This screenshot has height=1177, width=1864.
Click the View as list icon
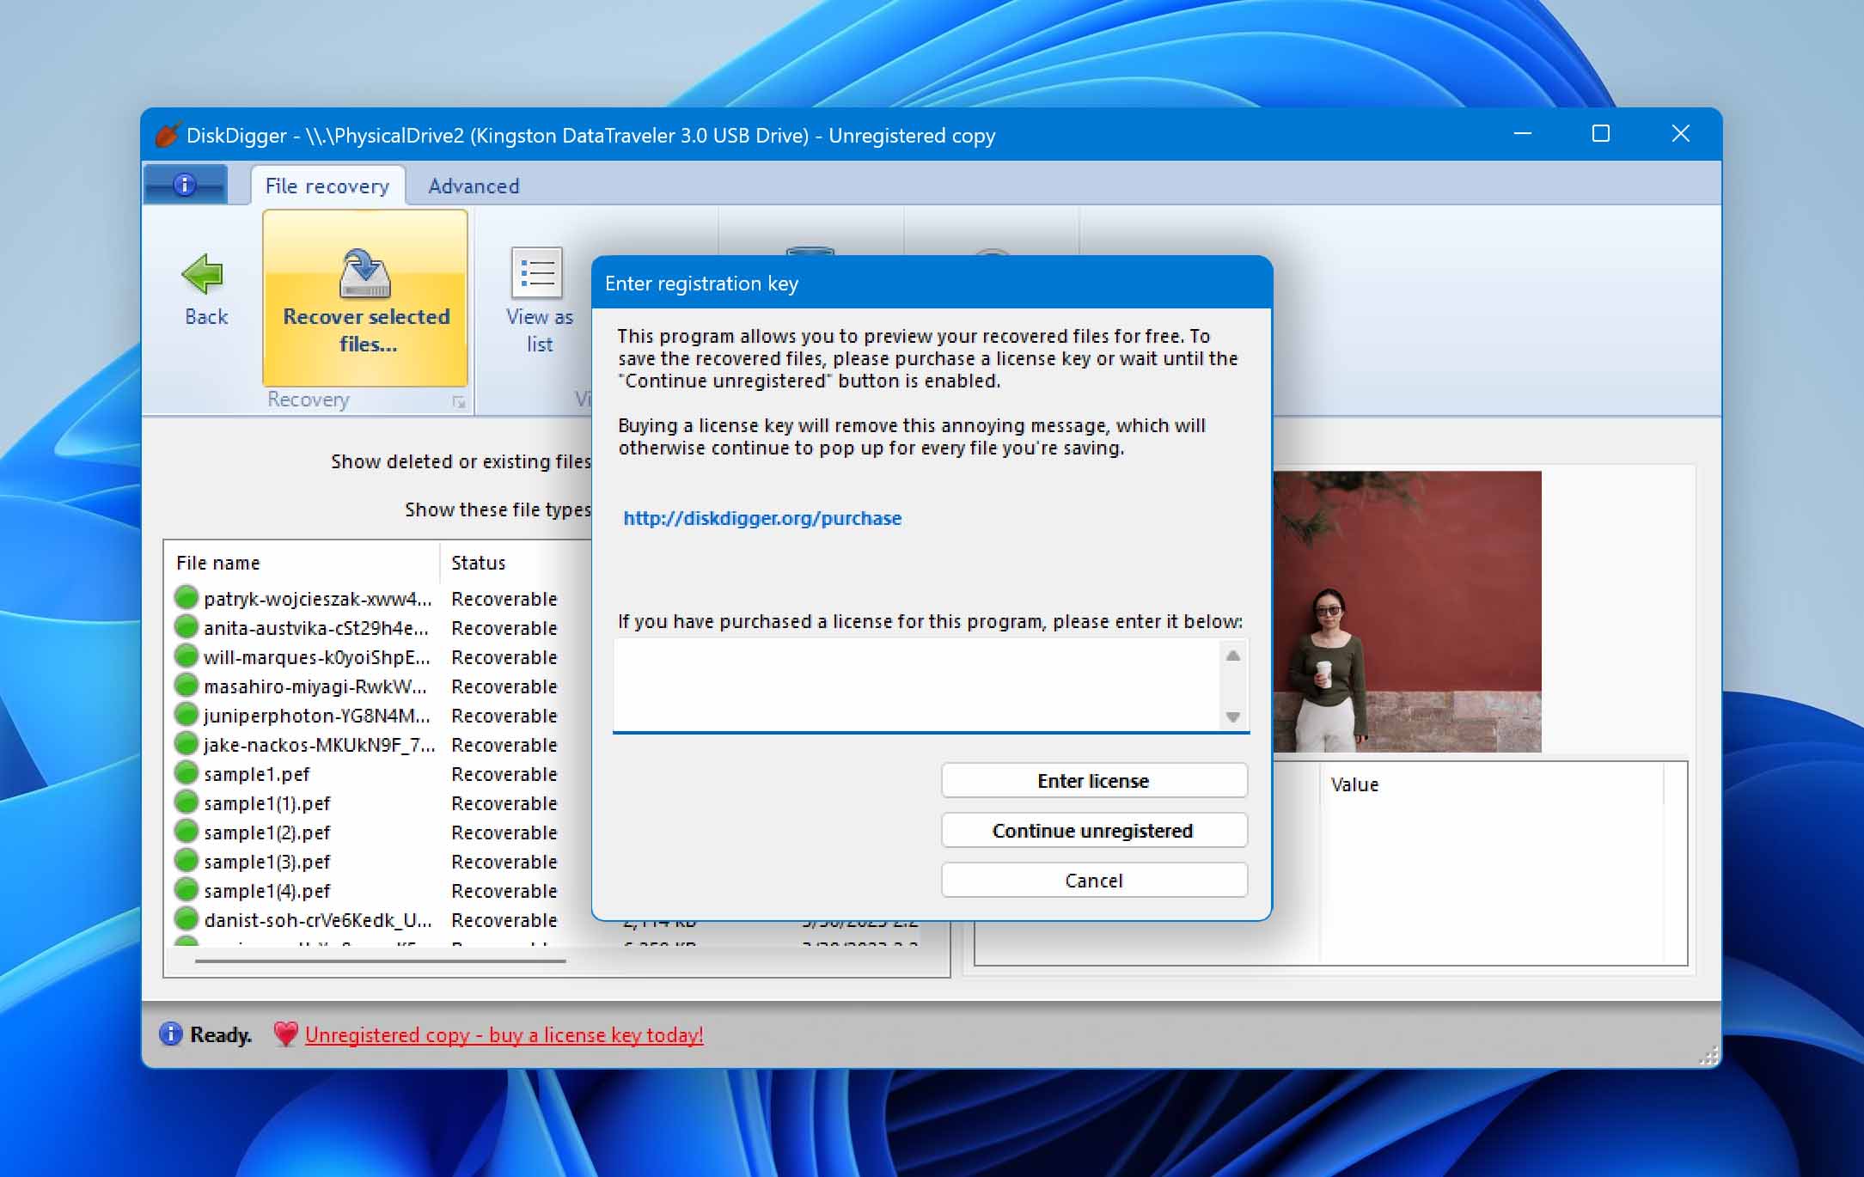[x=537, y=272]
